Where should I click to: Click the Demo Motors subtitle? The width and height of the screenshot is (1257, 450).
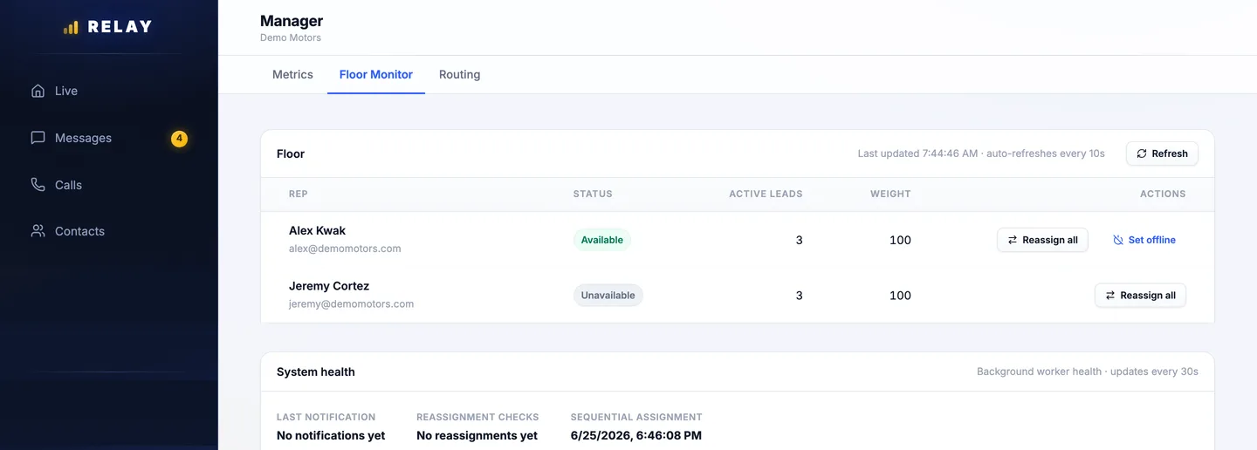291,38
